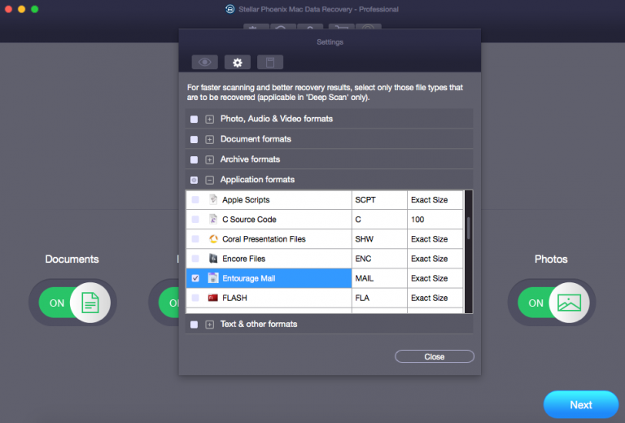
Task: Expand the Text & other formats group
Action: pos(210,325)
